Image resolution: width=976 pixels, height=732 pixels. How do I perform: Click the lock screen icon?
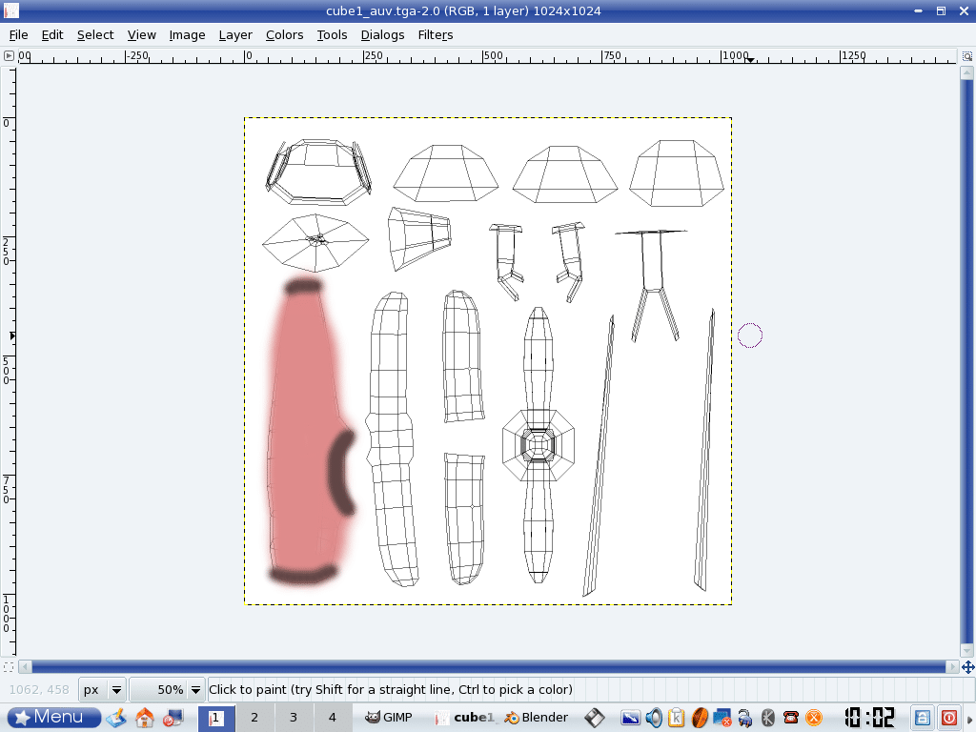[923, 717]
